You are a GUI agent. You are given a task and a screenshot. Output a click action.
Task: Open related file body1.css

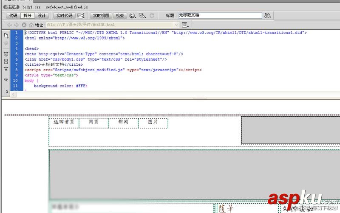coord(31,7)
